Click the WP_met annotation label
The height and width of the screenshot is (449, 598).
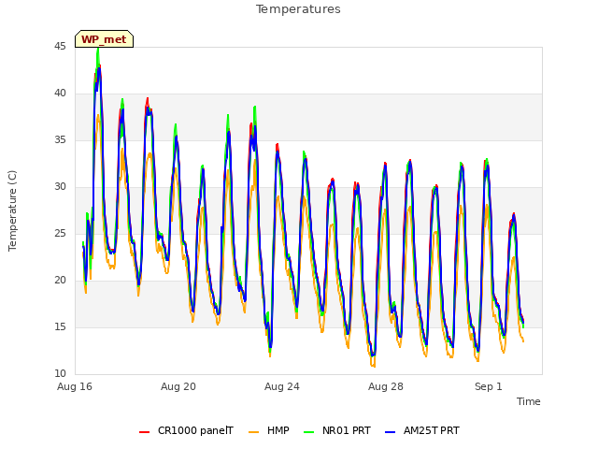(x=104, y=39)
